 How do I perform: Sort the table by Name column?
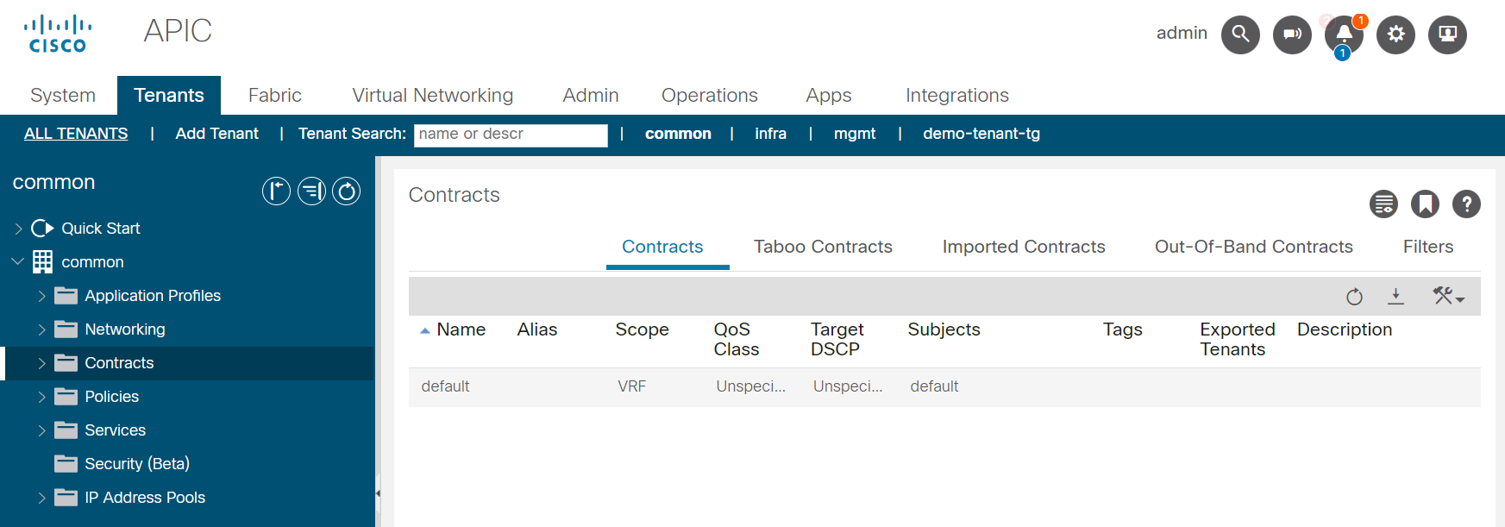(461, 329)
